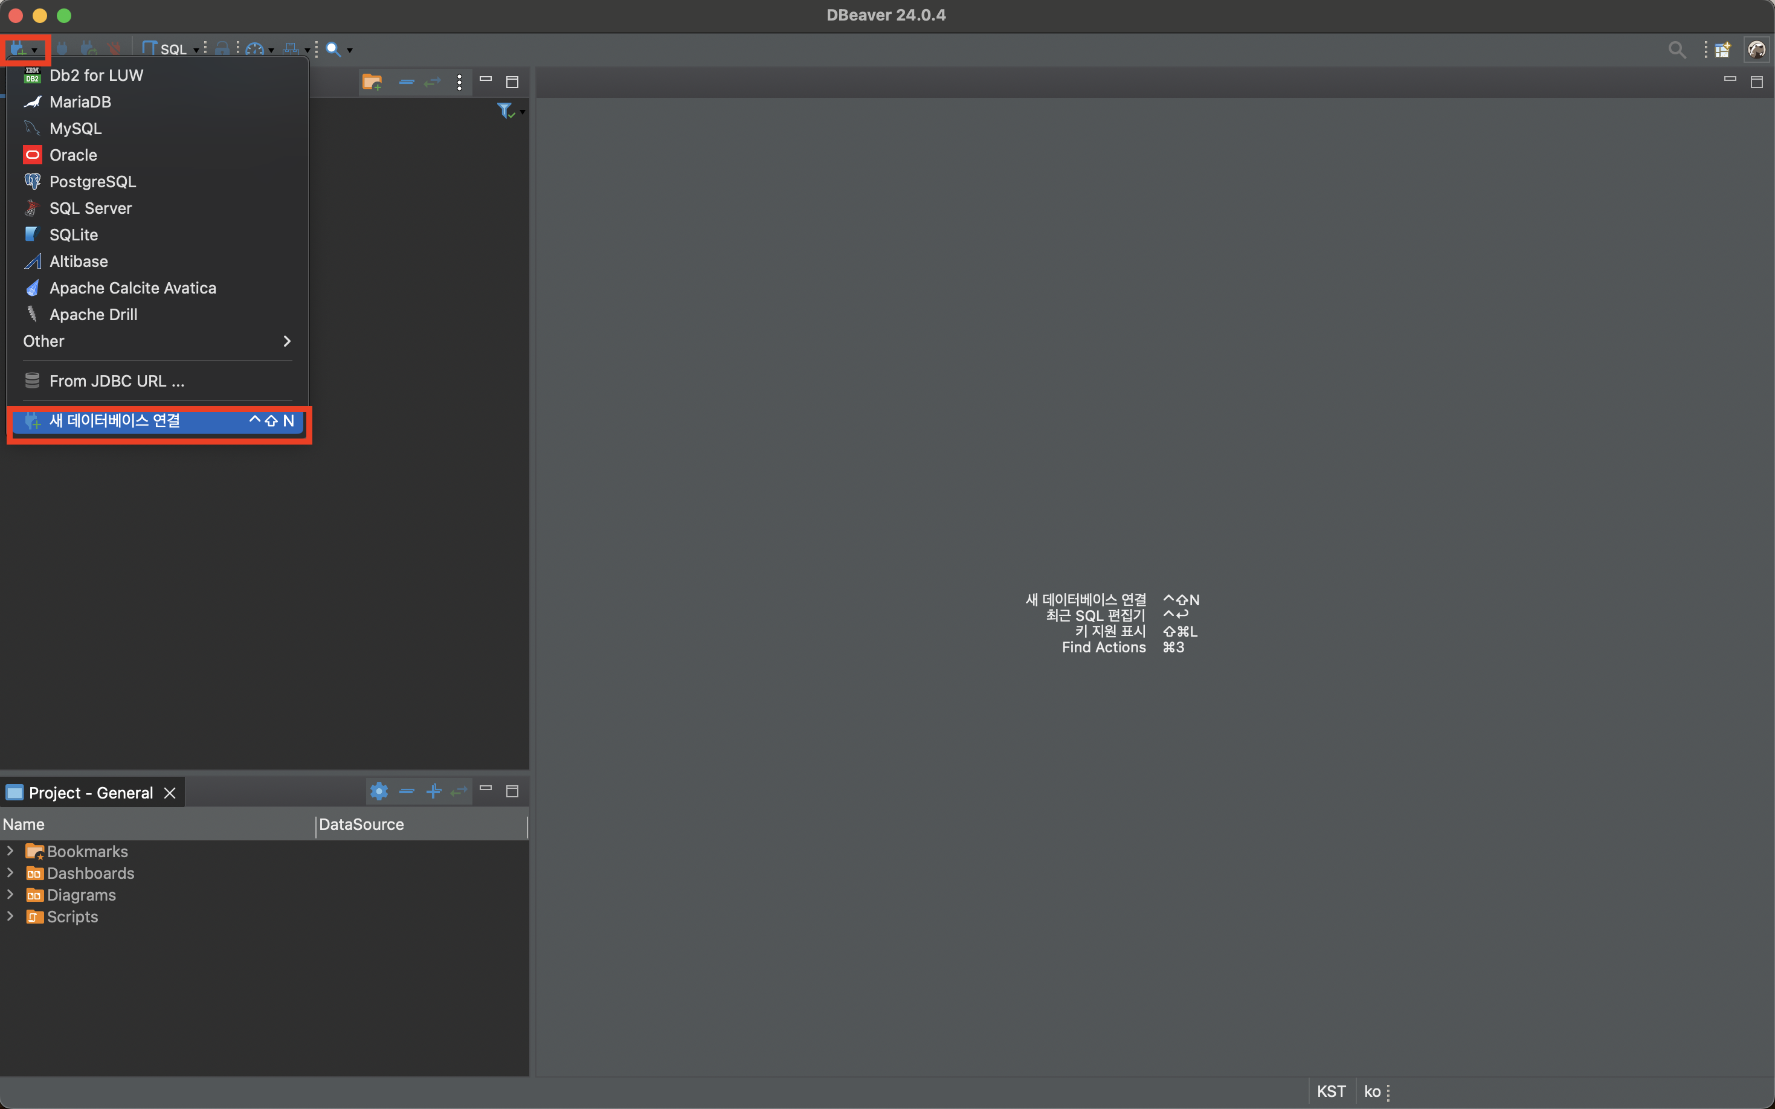Select PostgreSQL from the menu
The image size is (1775, 1109).
92,181
